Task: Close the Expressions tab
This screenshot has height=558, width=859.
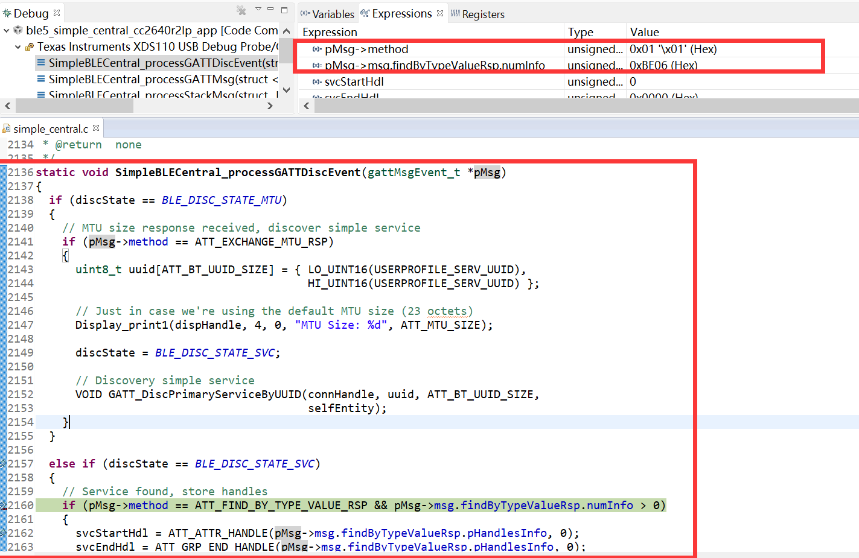Action: point(440,13)
